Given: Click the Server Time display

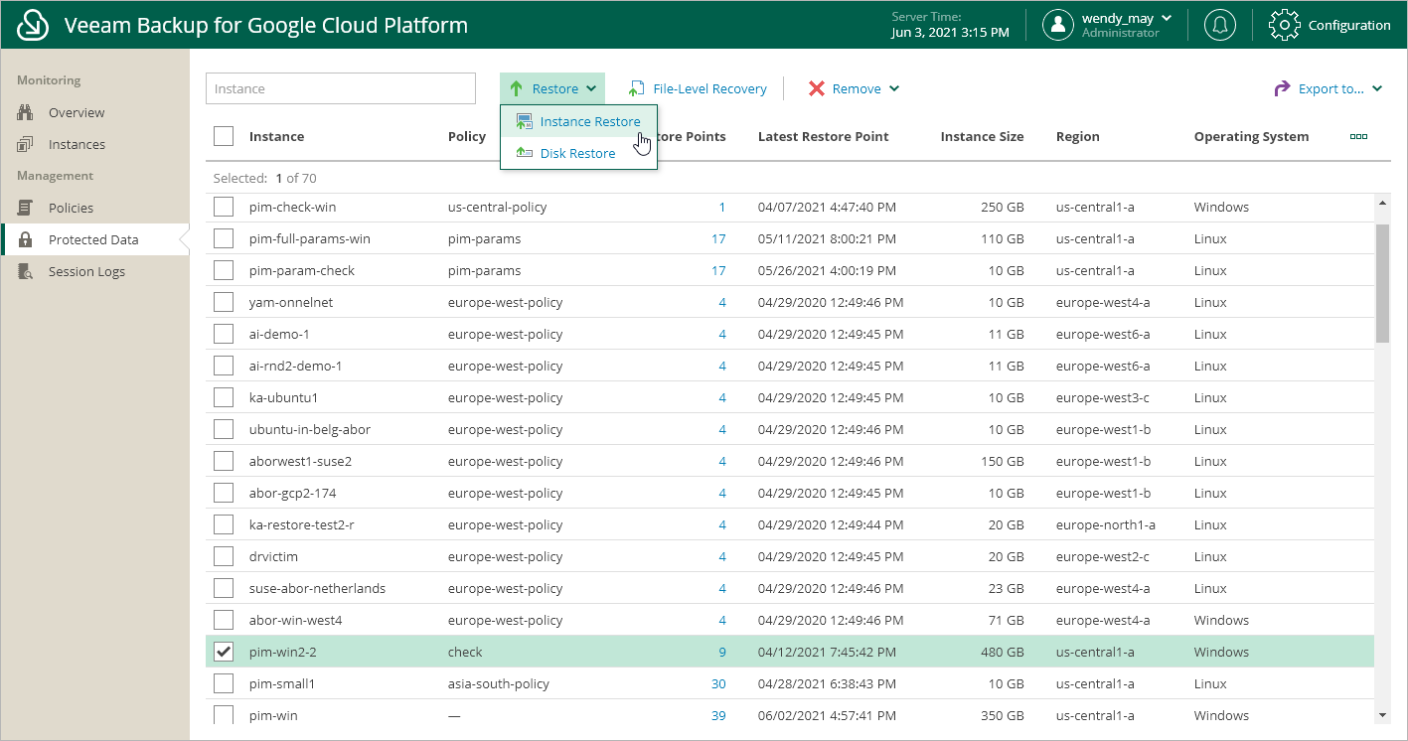Looking at the screenshot, I should point(950,25).
